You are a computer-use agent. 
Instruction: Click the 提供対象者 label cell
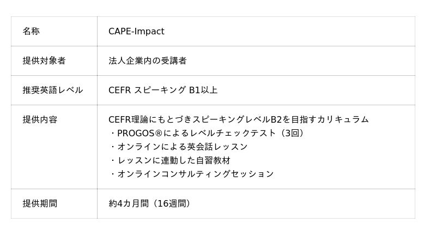[x=44, y=61]
